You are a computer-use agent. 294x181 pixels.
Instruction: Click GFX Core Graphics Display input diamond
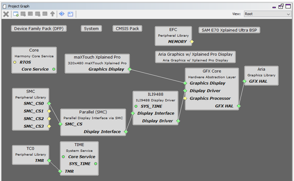tap(185, 83)
